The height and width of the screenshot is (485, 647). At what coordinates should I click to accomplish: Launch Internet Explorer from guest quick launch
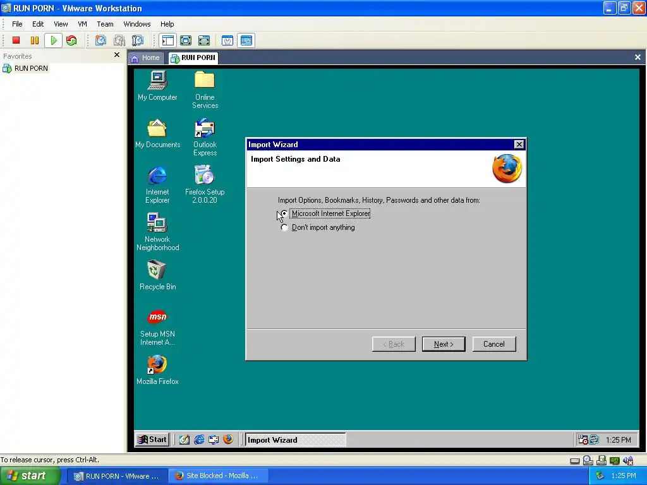199,440
